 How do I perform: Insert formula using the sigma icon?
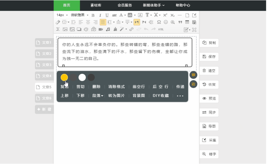[58, 29]
